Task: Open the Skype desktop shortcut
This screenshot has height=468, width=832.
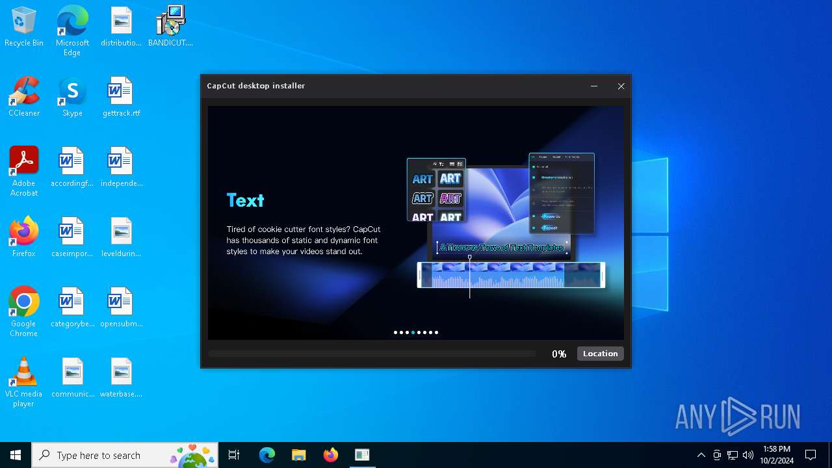Action: point(72,97)
